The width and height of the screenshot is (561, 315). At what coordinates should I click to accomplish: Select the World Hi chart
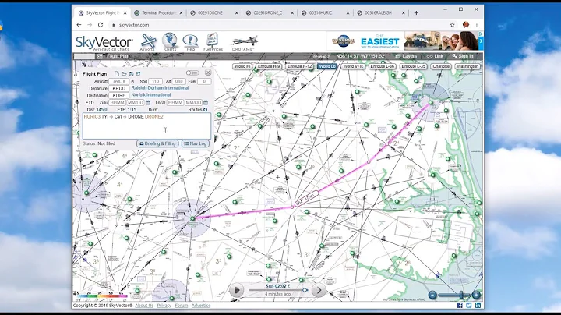coord(242,66)
